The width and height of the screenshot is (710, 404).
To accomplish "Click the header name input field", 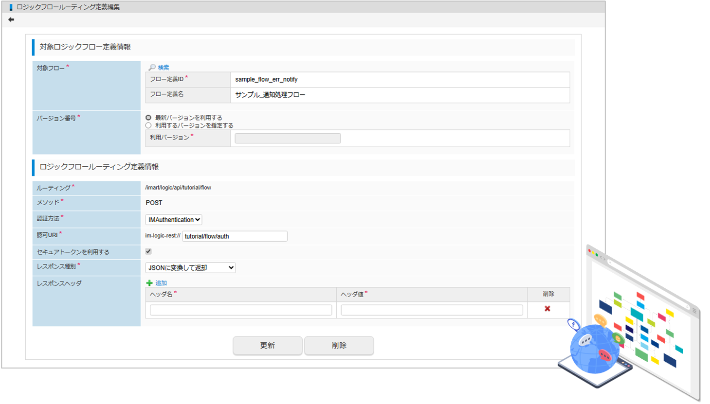I will pyautogui.click(x=241, y=310).
